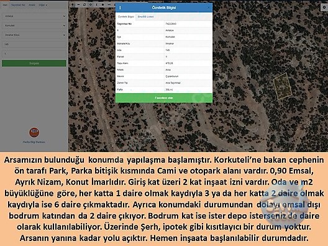Open the İmrahor Köyü neighborhood dropdown
Image resolution: width=328 pixels, height=246 pixels.
click(34, 35)
